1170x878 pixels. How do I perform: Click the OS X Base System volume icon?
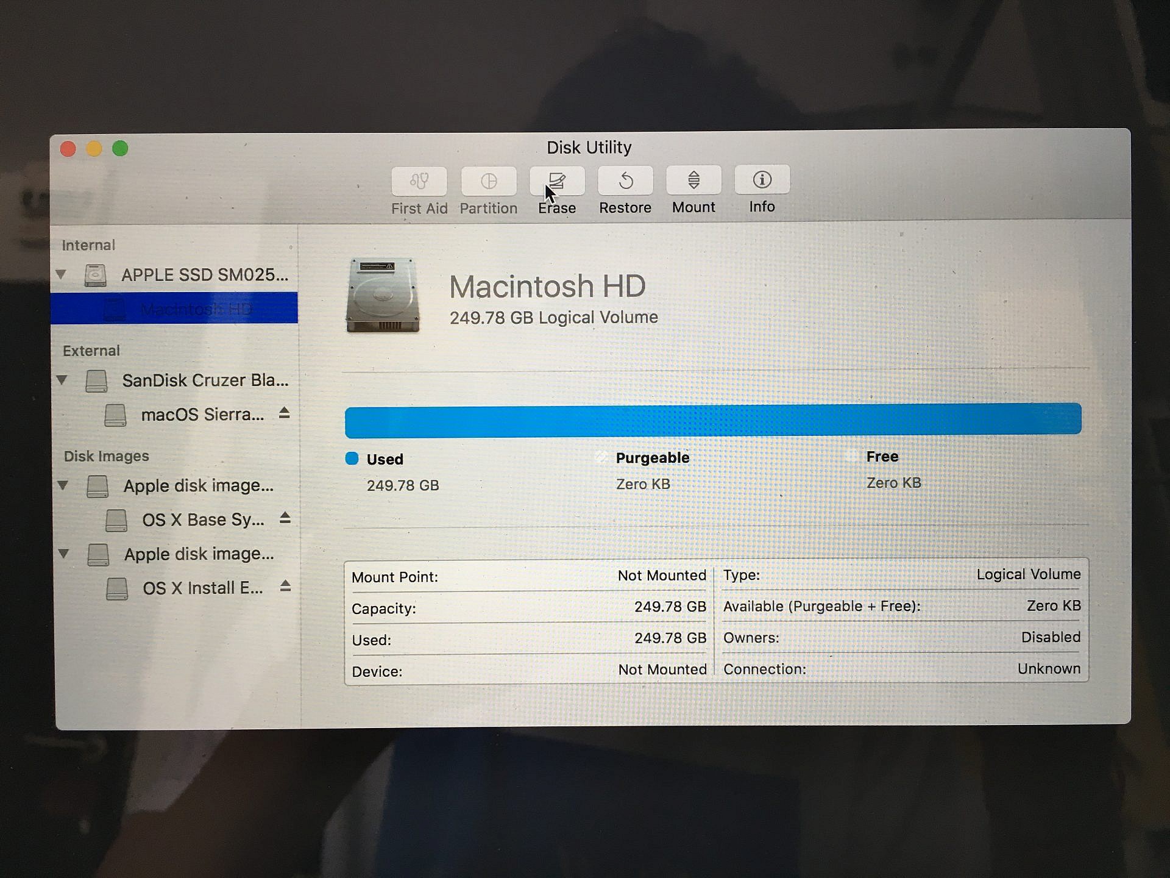(116, 520)
